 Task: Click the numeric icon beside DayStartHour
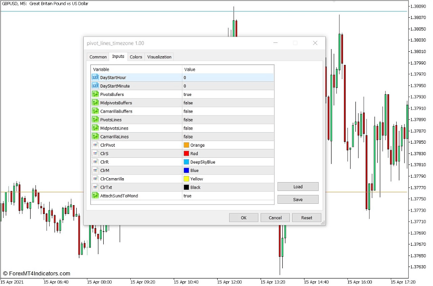[x=94, y=77]
